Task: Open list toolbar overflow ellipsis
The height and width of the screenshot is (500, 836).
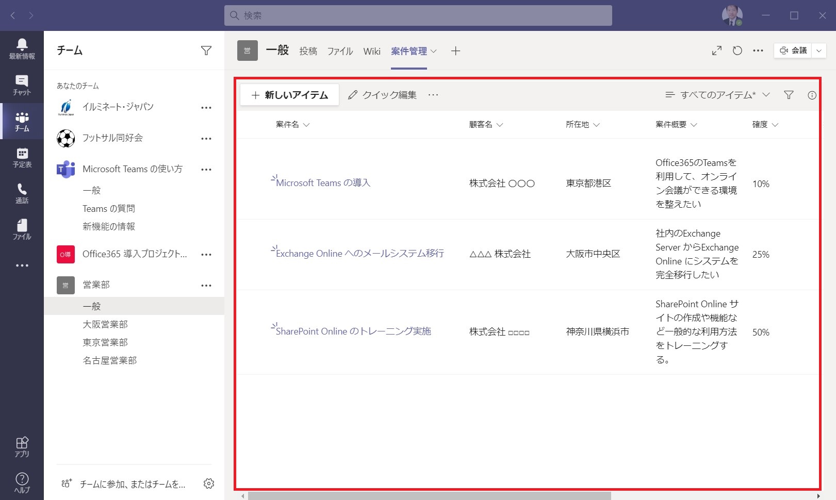Action: click(x=433, y=95)
